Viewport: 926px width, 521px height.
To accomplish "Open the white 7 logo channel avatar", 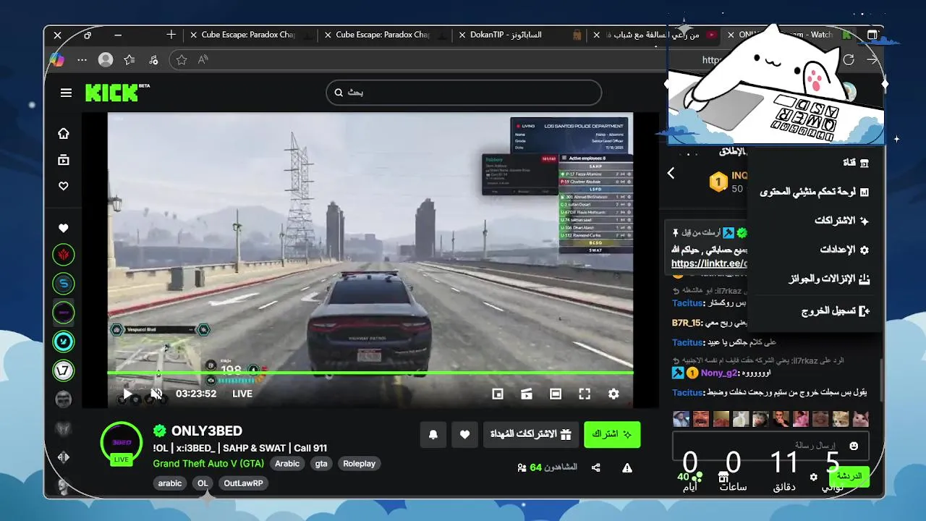I will coord(64,370).
